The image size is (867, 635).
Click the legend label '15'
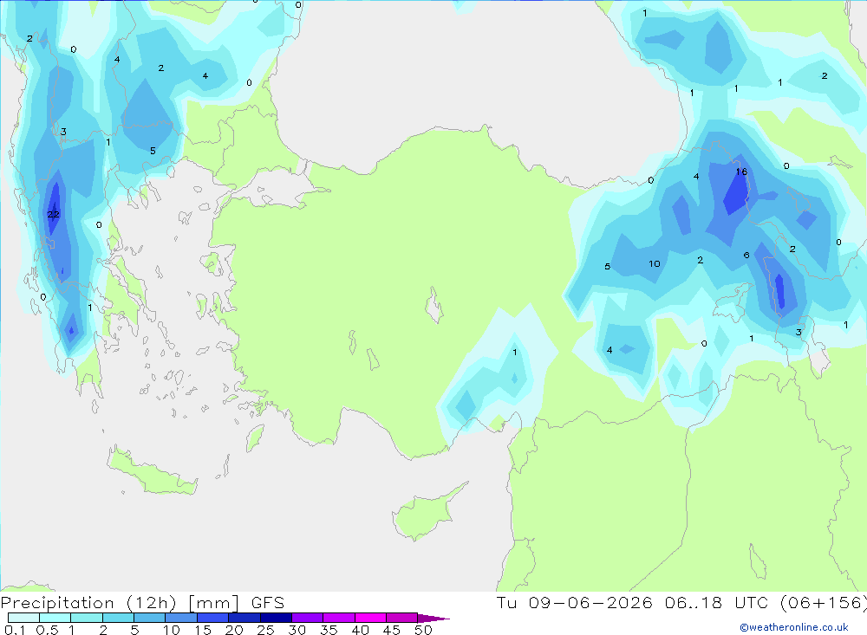click(203, 630)
